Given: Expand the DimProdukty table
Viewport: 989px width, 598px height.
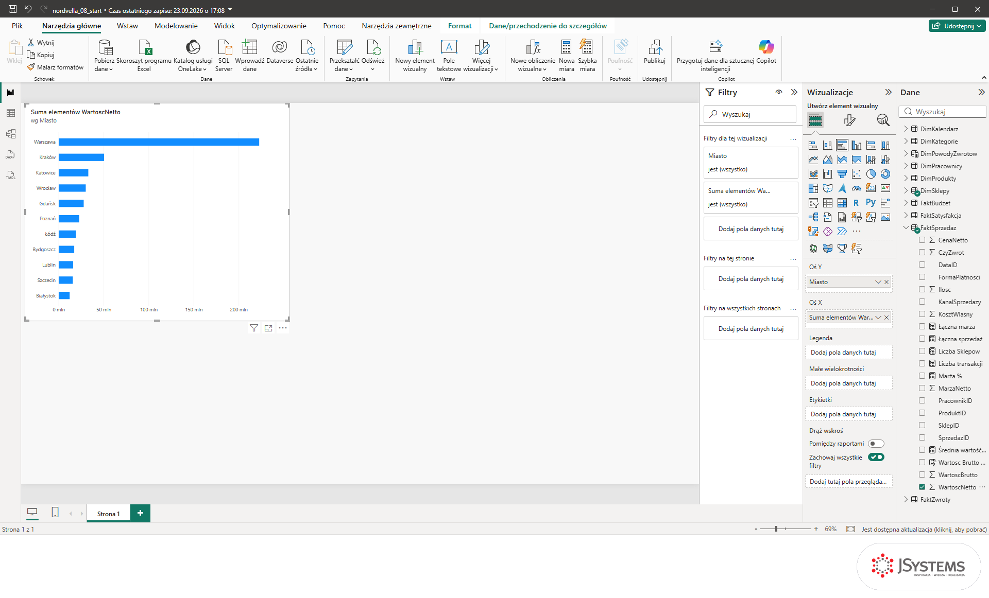Looking at the screenshot, I should [906, 178].
